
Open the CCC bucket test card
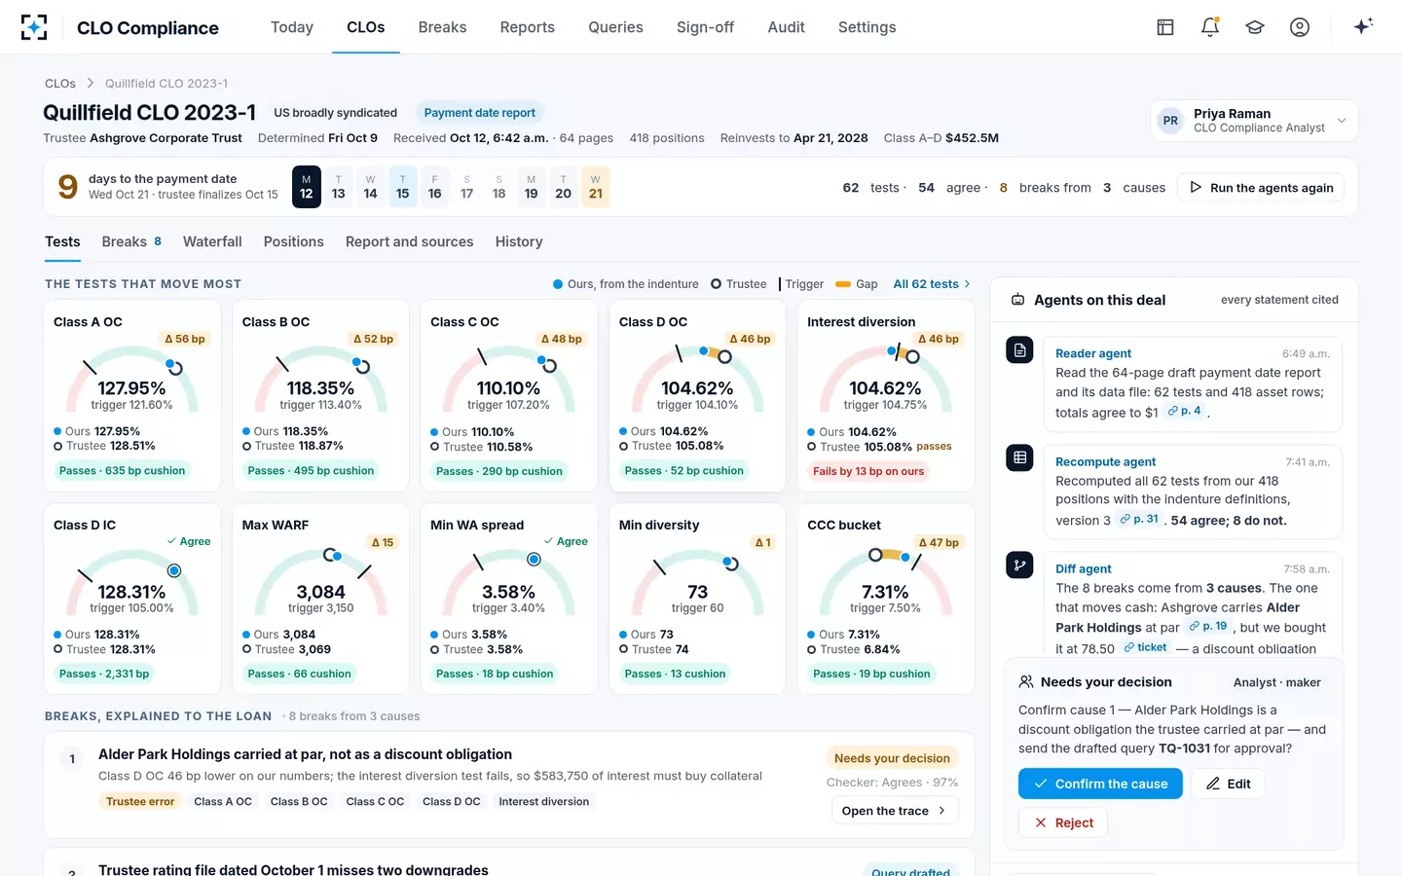pos(886,599)
